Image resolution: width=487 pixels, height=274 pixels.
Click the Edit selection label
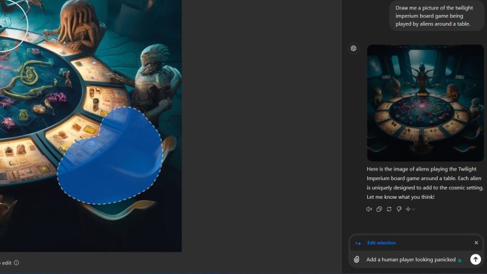point(381,243)
